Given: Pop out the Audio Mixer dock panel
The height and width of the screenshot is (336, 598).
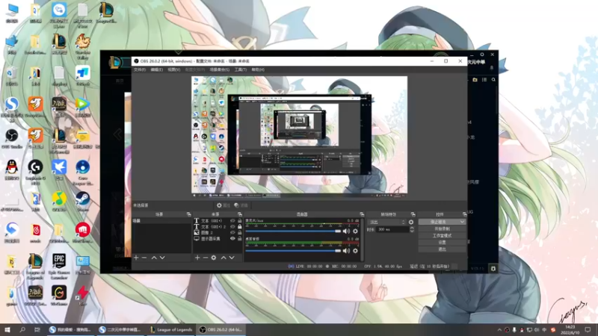Looking at the screenshot, I should tap(362, 214).
